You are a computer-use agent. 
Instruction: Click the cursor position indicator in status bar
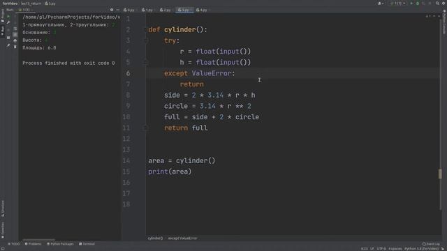[364, 249]
